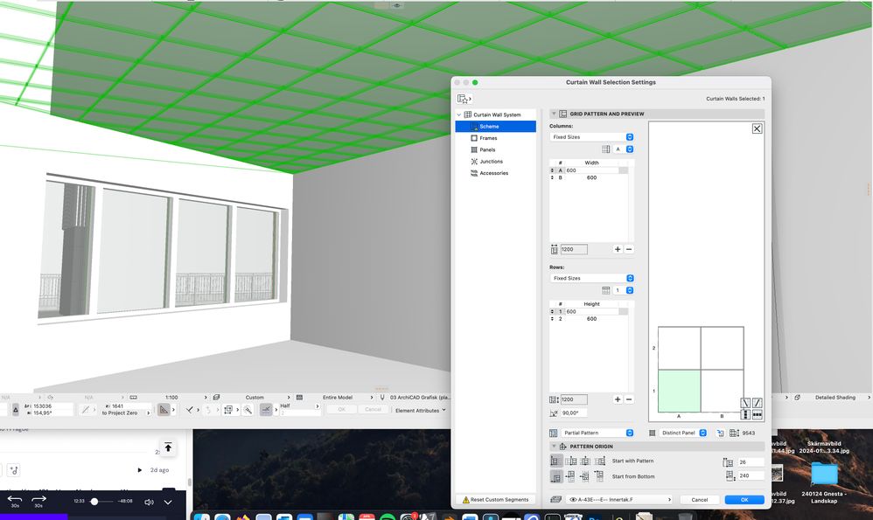Click column A width field

pos(592,170)
